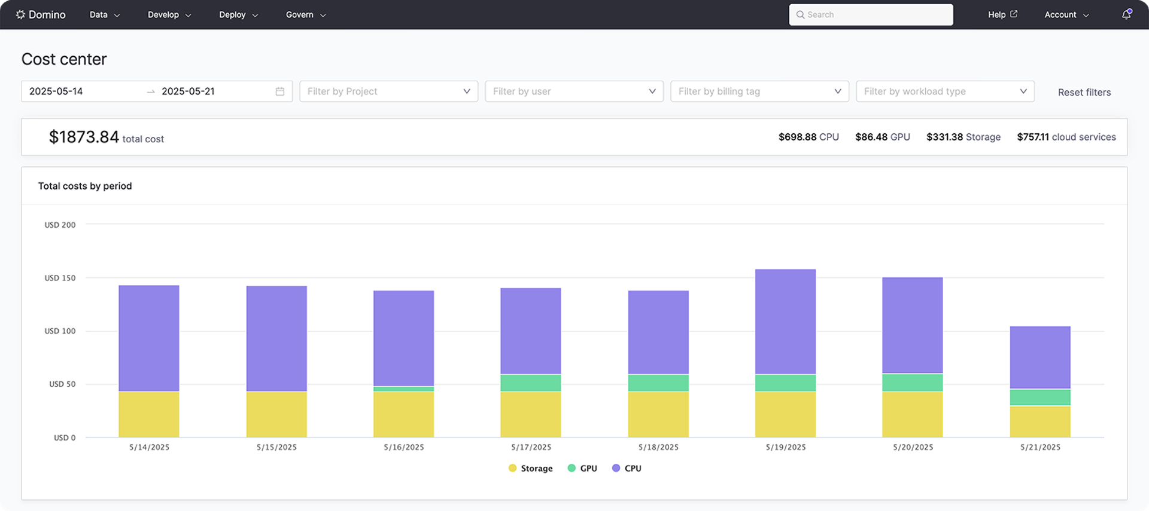Image resolution: width=1149 pixels, height=511 pixels.
Task: Click the yellow Storage bar for 5/14/2025
Action: (149, 414)
